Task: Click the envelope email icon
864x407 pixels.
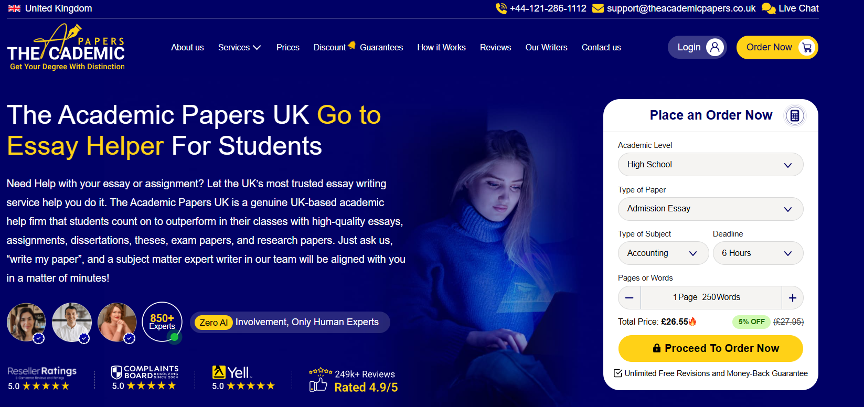Action: (x=598, y=8)
